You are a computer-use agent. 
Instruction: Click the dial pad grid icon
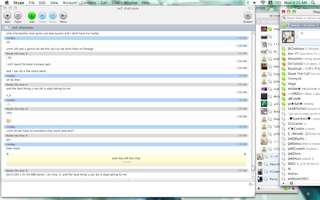[292, 183]
